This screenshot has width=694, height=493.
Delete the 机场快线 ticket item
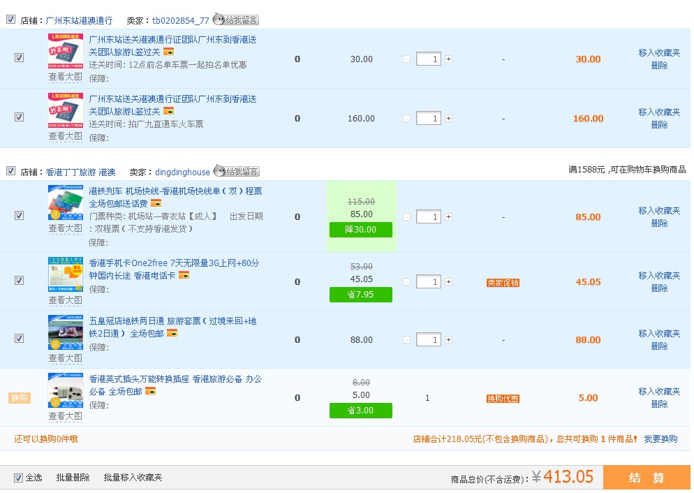pyautogui.click(x=660, y=223)
